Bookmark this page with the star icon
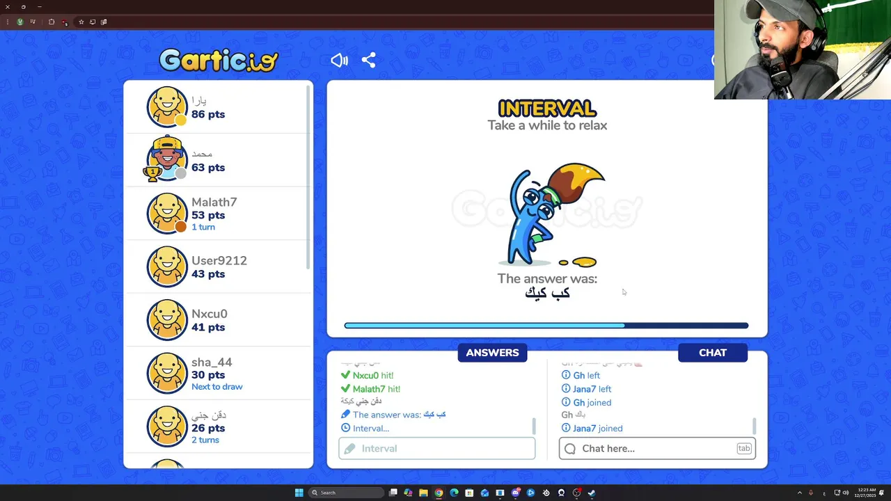This screenshot has height=501, width=891. pos(81,22)
